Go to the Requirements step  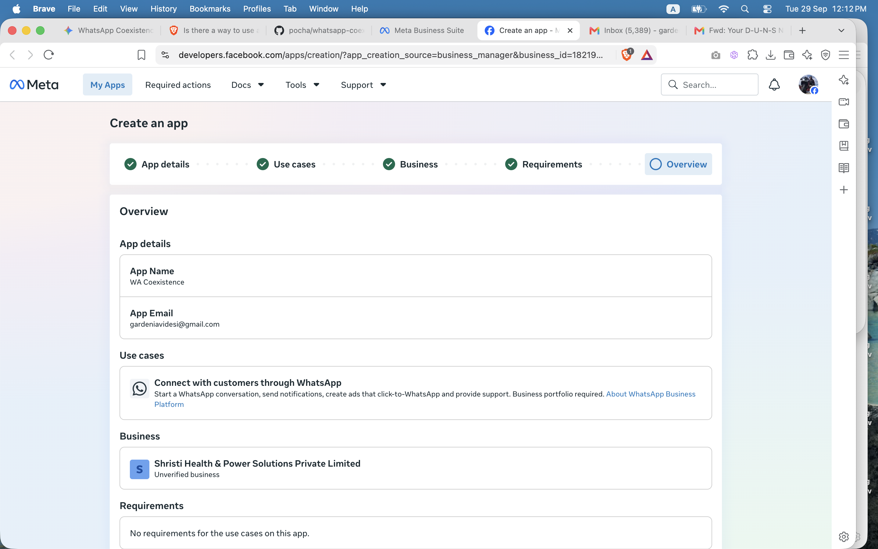click(x=544, y=164)
